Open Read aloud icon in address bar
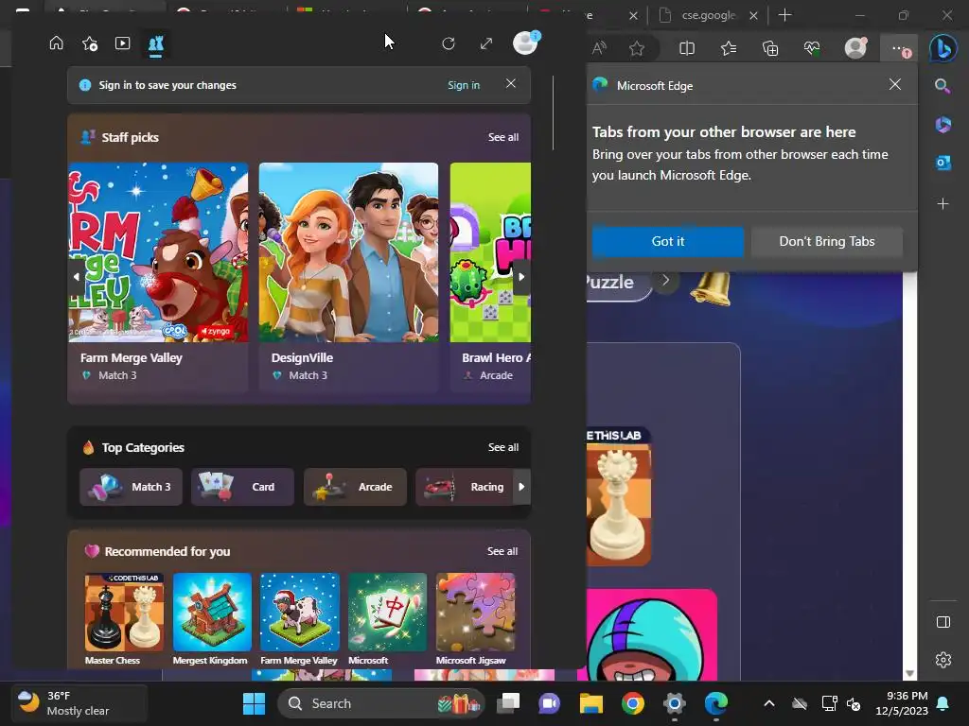 (599, 48)
